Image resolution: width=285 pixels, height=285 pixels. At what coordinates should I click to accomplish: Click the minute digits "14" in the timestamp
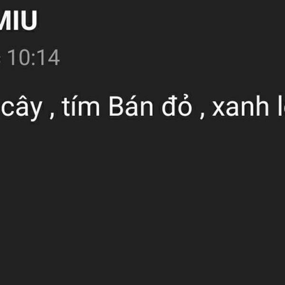click(48, 57)
